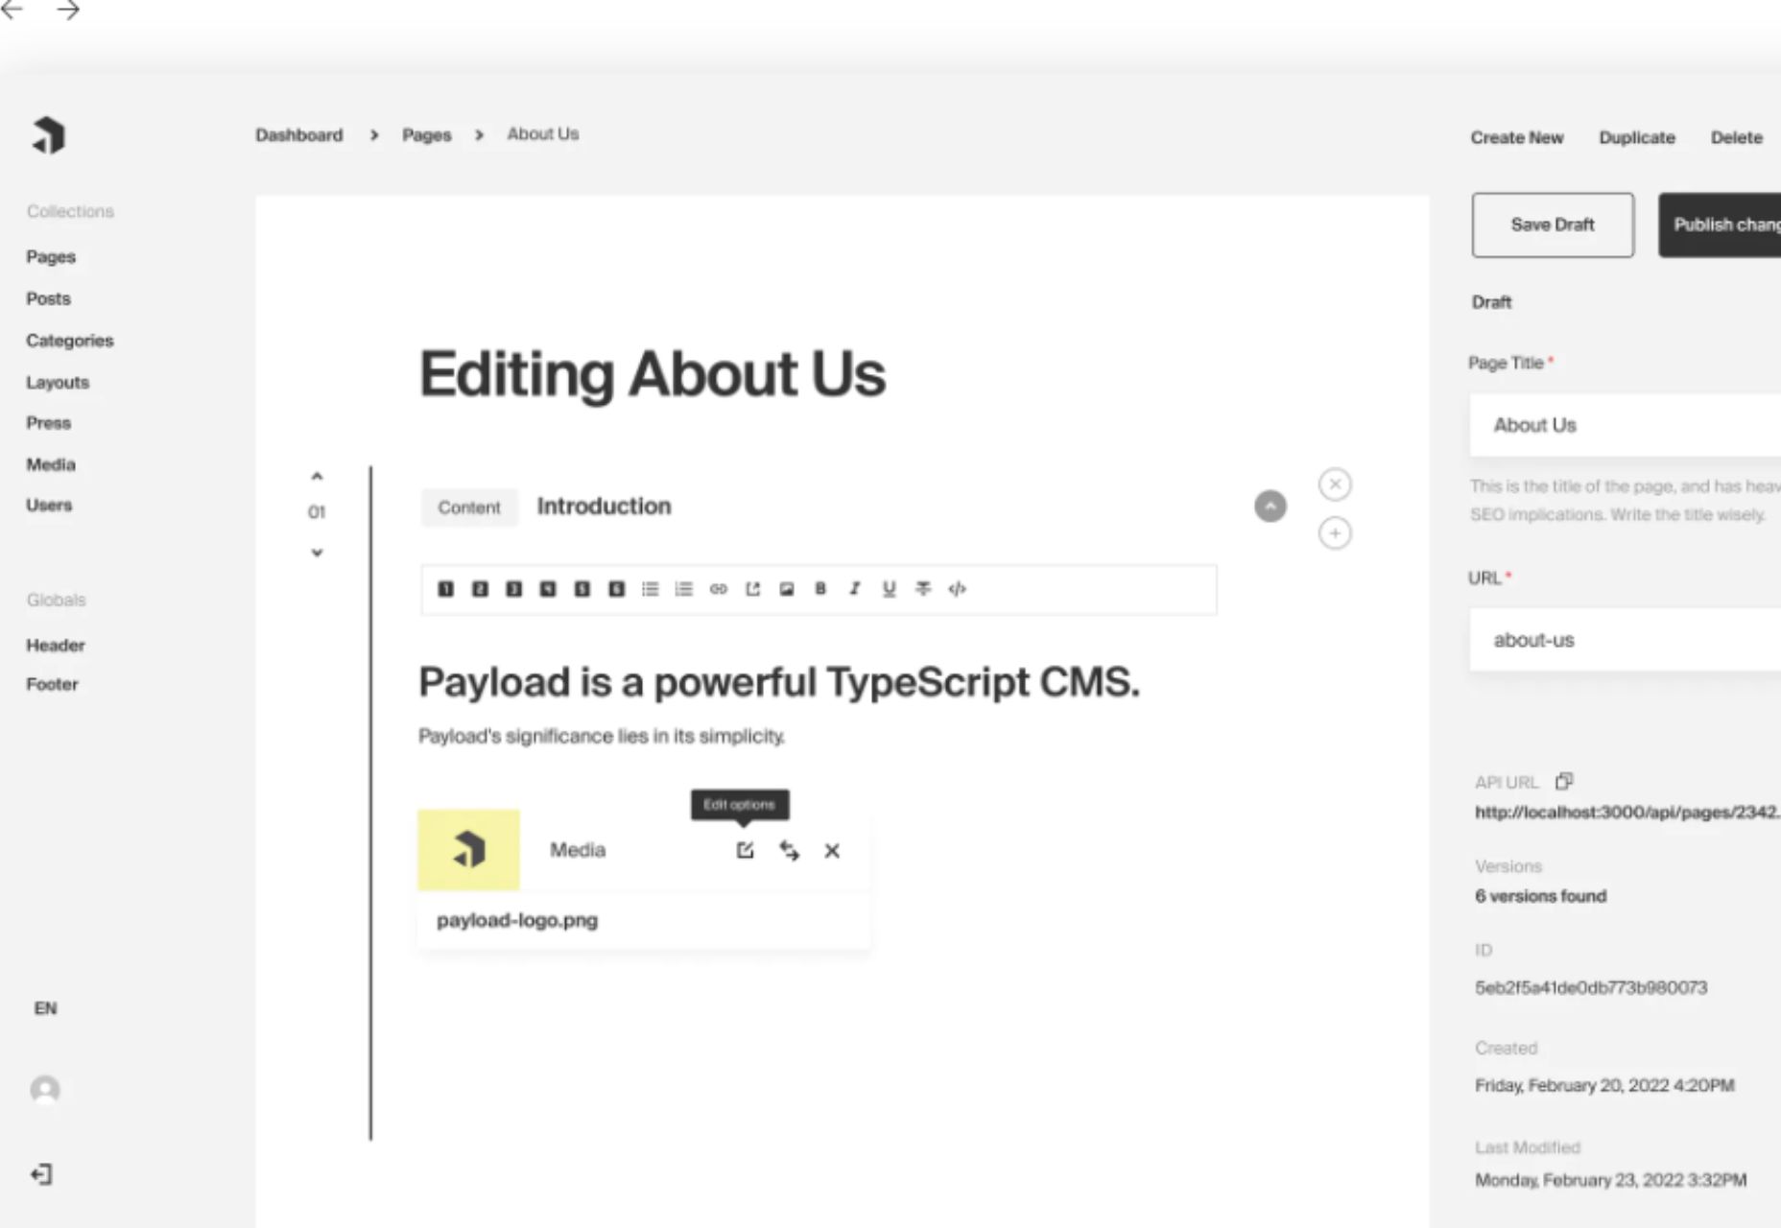Move block 01 down
Viewport: 1781px width, 1228px height.
(317, 553)
